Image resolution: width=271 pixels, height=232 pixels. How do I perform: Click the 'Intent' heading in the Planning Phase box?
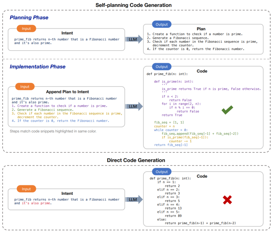click(x=67, y=33)
